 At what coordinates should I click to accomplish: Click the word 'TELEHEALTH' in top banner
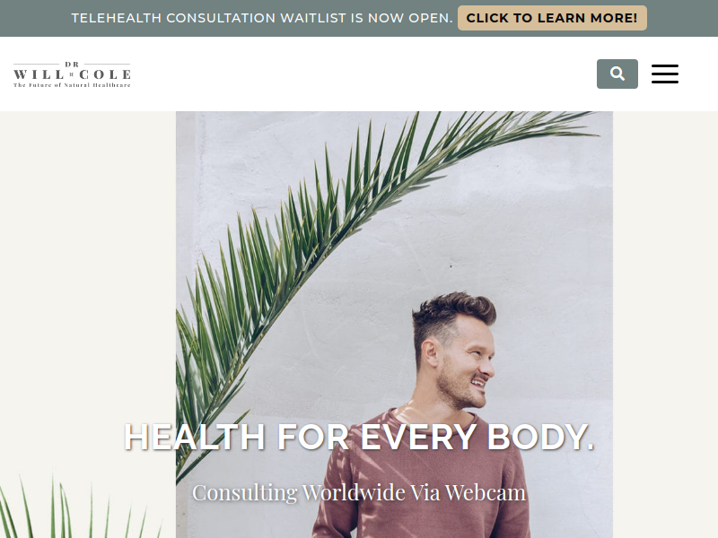click(117, 18)
